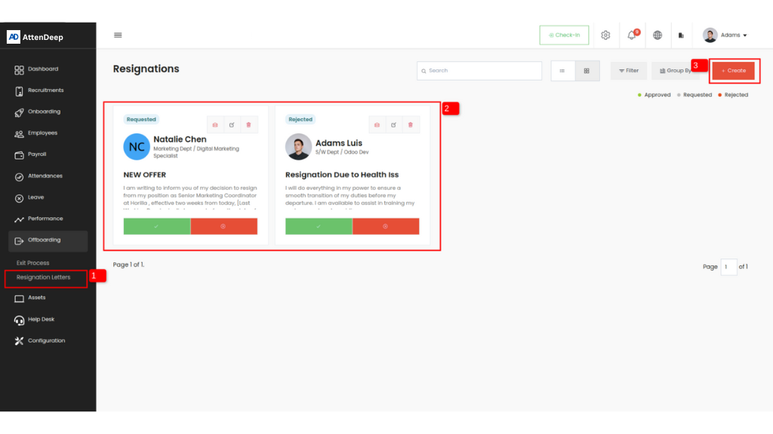Open the Adams user profile dropdown
773x434 pixels.
[725, 35]
